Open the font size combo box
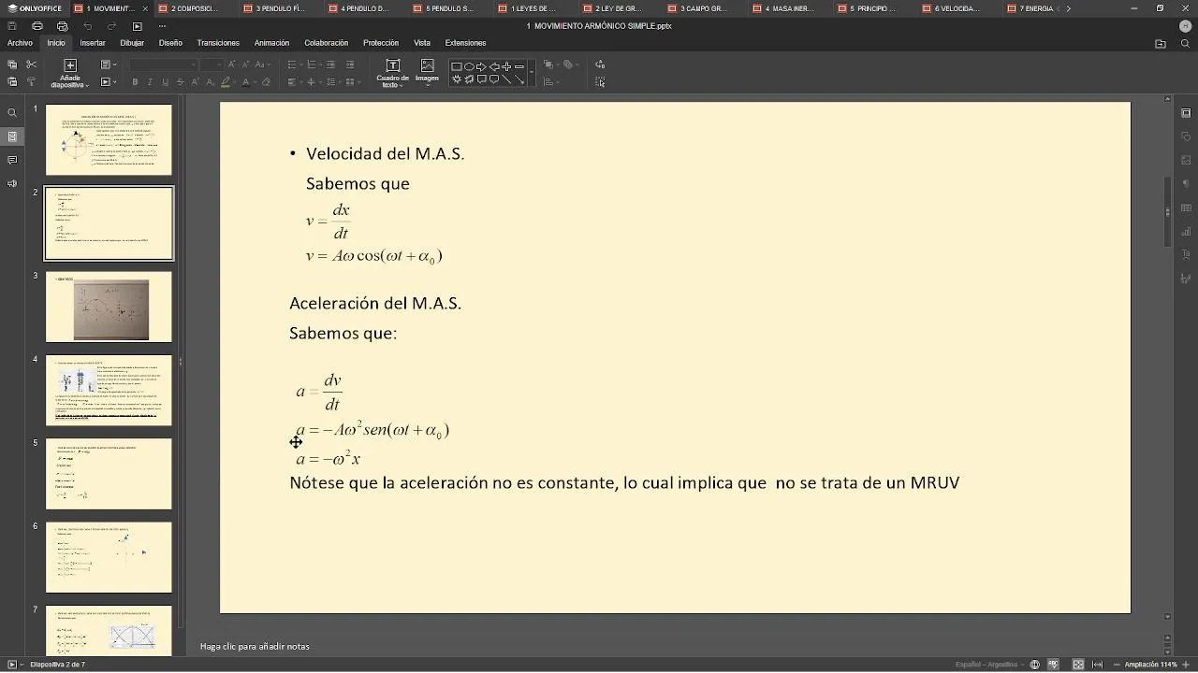 [212, 64]
